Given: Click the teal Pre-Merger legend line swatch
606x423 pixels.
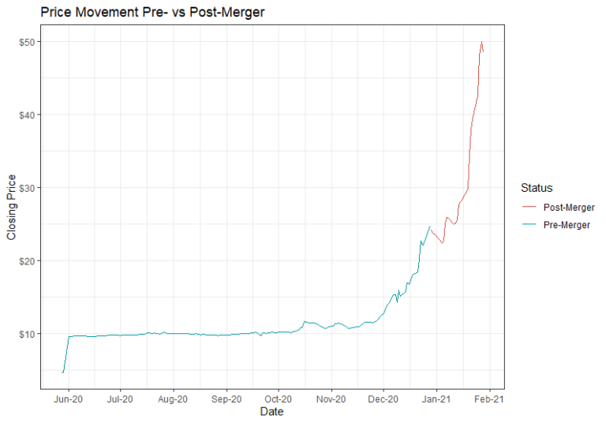Looking at the screenshot, I should [x=528, y=225].
